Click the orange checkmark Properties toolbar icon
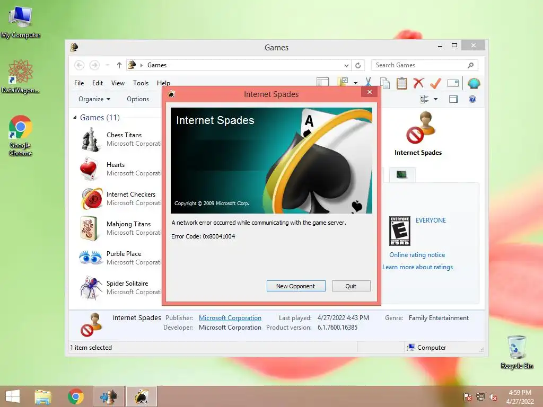Screen dimensions: 543x407 click(x=435, y=83)
